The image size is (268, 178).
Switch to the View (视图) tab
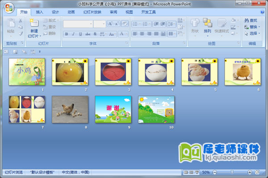129,12
